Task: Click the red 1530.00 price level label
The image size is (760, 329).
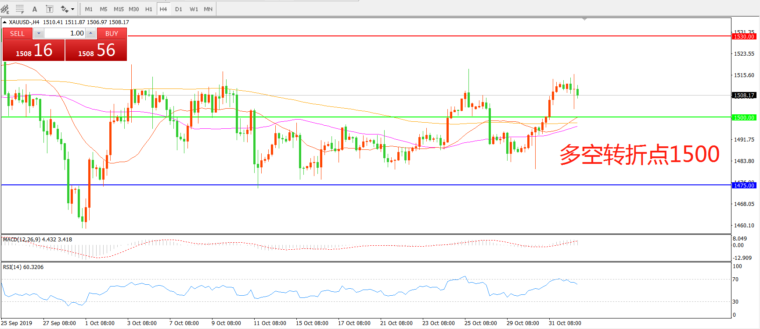Action: 744,37
